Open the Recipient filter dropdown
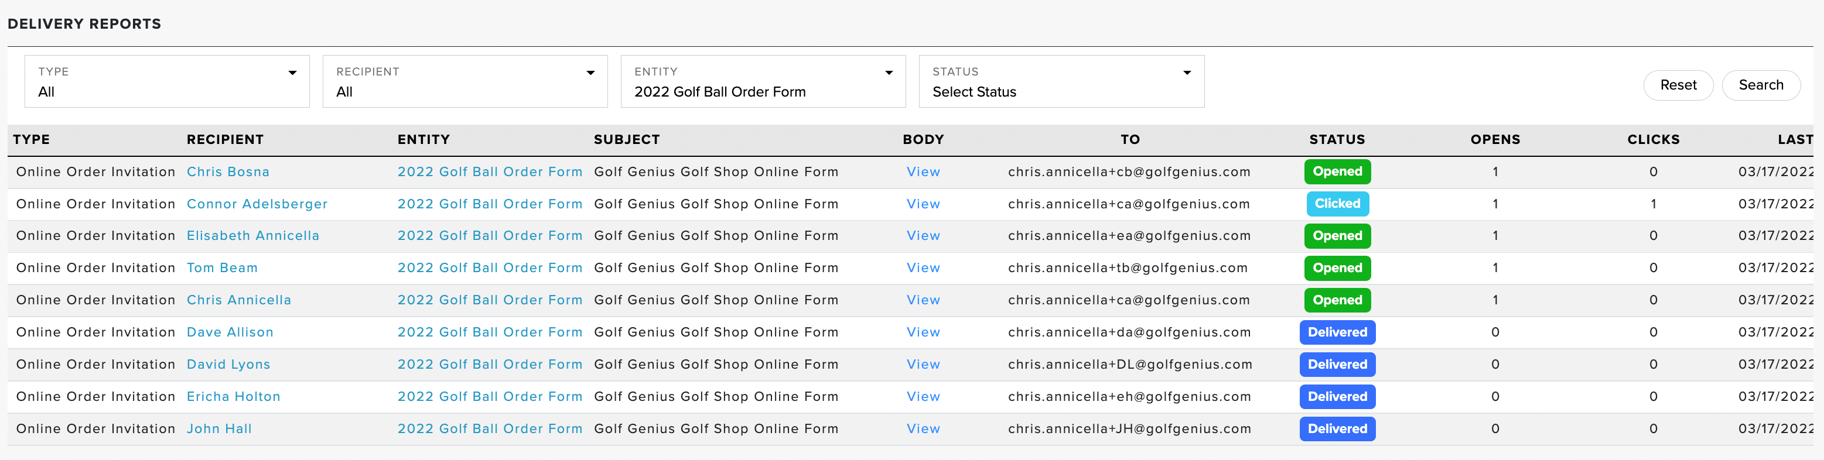The image size is (1824, 460). point(465,81)
